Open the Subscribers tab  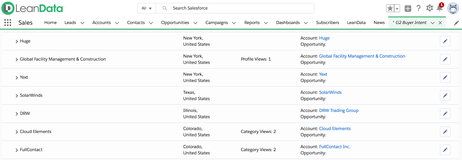tap(327, 22)
